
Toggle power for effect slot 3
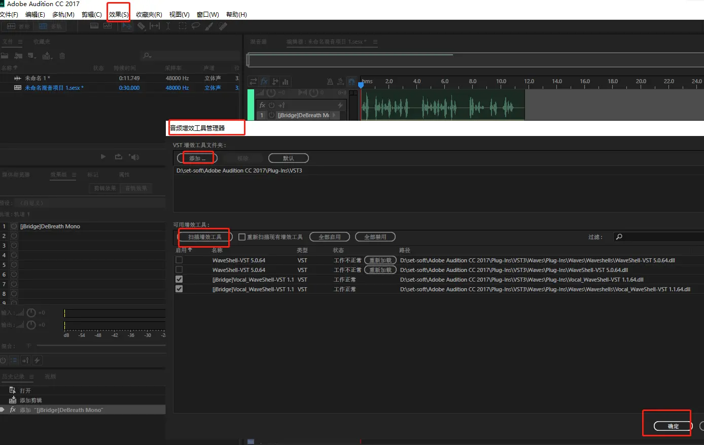14,246
